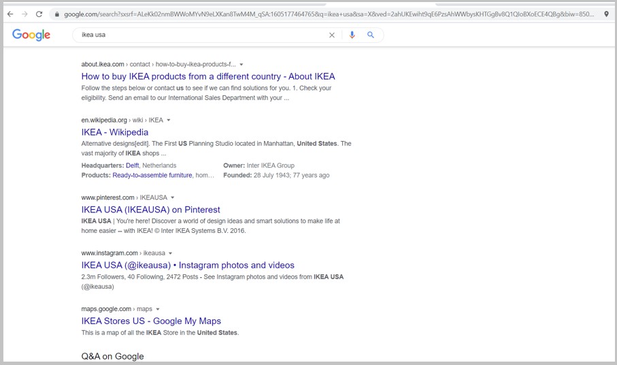This screenshot has width=617, height=365.
Task: Run the search with the magnifier icon
Action: (x=370, y=35)
